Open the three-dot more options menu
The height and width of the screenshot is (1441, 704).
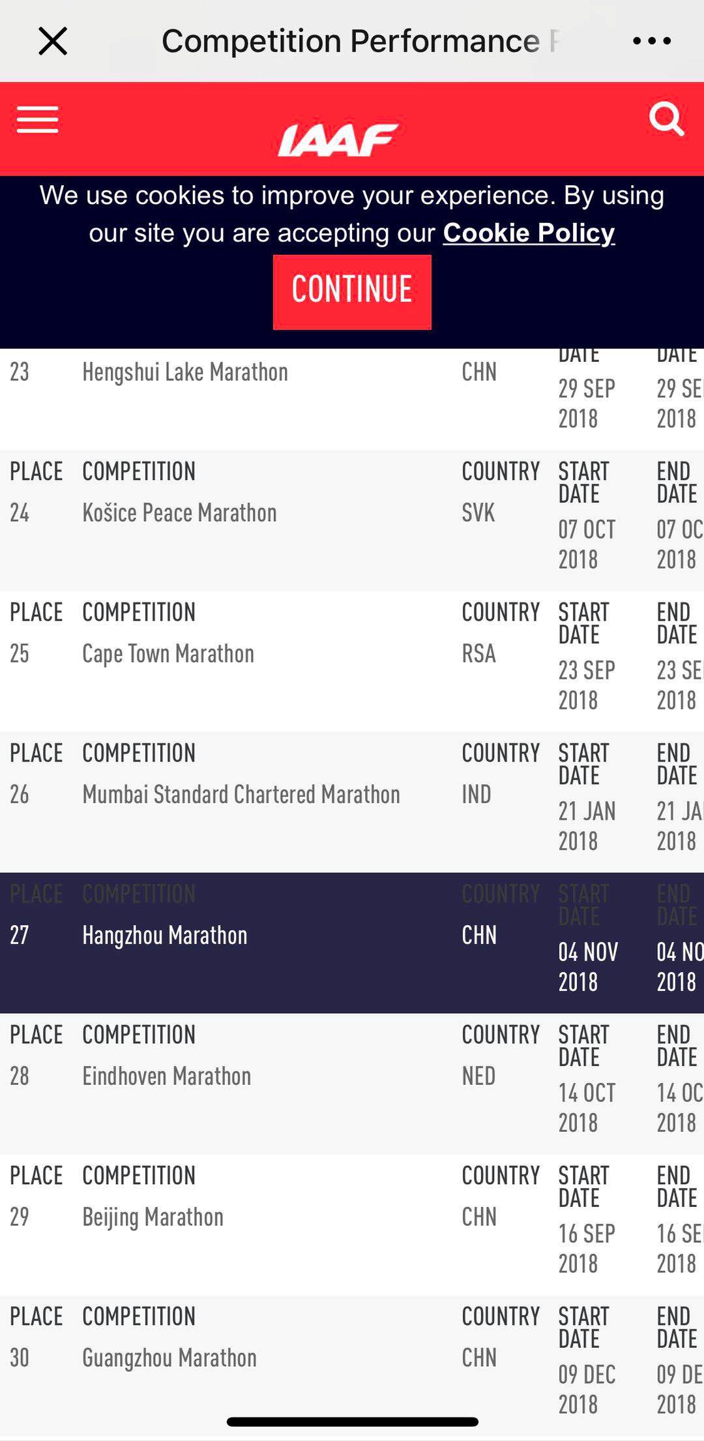click(x=651, y=41)
